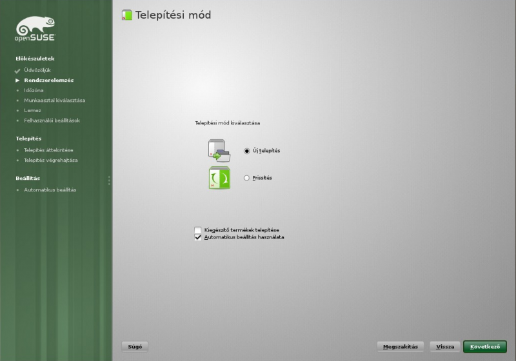
Task: Open Felhasználói beállítások sidebar step
Action: [x=52, y=121]
